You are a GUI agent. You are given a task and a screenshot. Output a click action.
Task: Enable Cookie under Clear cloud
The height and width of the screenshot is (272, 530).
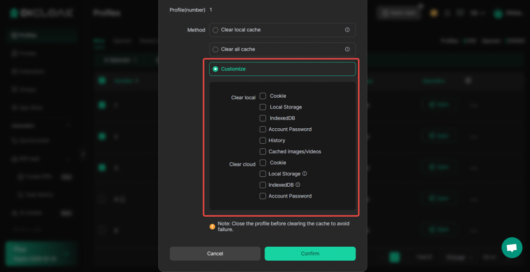pyautogui.click(x=263, y=162)
